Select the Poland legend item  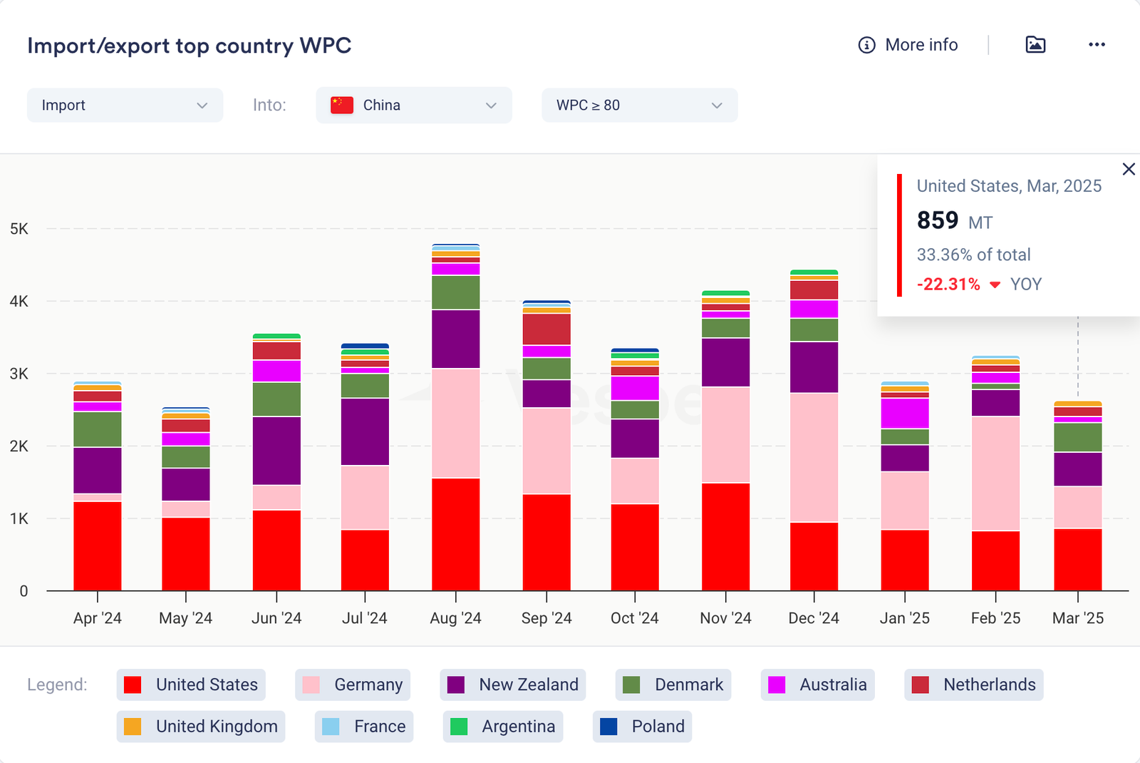pyautogui.click(x=642, y=727)
